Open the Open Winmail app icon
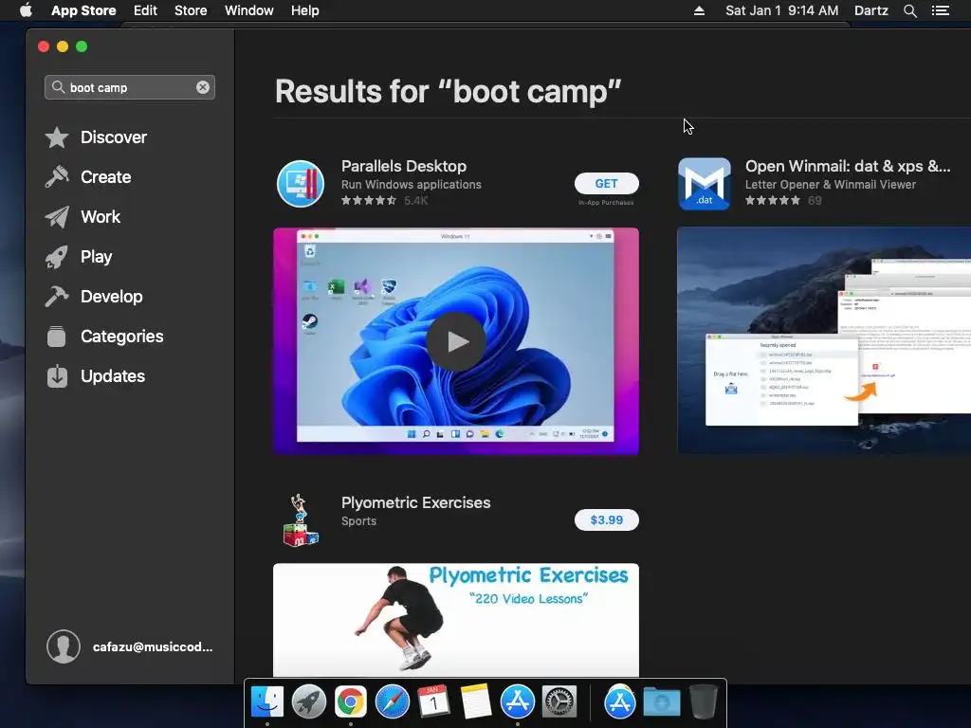This screenshot has width=971, height=728. click(705, 183)
